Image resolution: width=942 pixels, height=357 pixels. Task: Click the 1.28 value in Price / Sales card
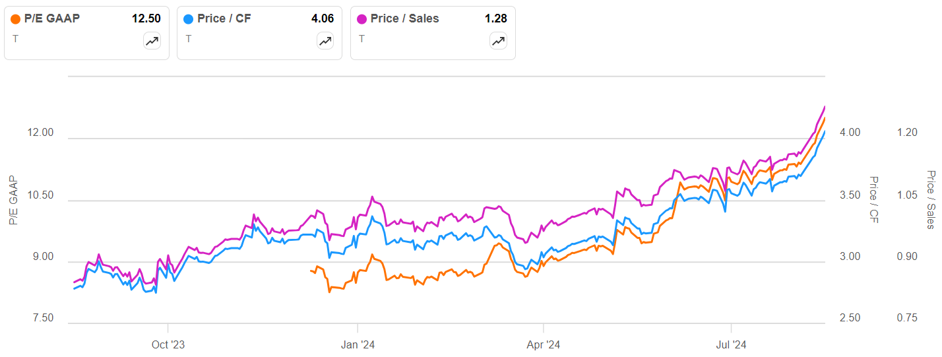[496, 18]
